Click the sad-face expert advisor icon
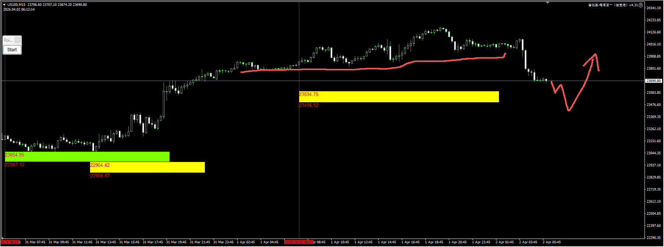Image resolution: width=664 pixels, height=247 pixels. click(x=641, y=5)
